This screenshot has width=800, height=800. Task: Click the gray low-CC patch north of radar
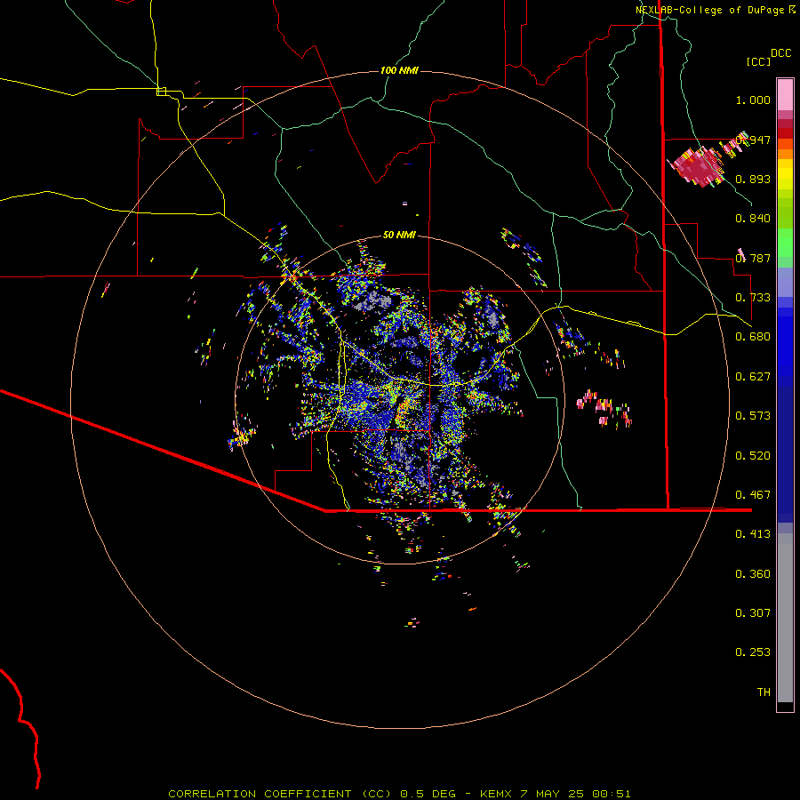point(372,300)
